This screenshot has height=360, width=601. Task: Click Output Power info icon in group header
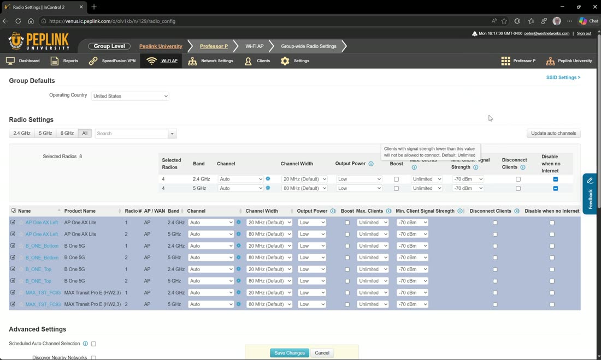click(x=371, y=164)
